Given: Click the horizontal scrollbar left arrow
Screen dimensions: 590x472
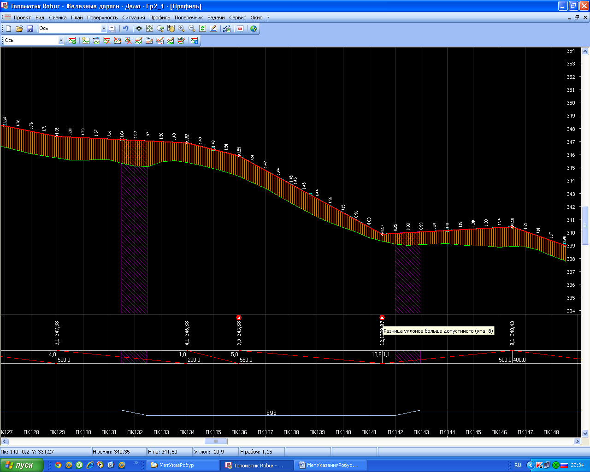Looking at the screenshot, I should click(x=4, y=442).
